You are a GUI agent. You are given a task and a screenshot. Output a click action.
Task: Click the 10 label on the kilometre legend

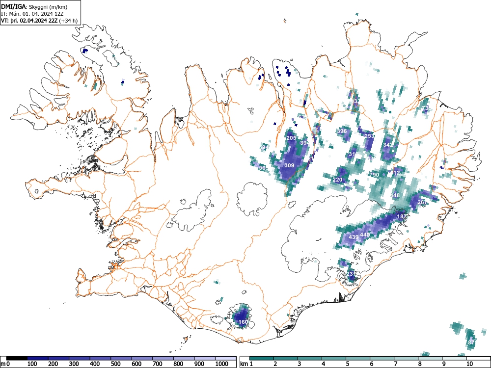coord(469,364)
